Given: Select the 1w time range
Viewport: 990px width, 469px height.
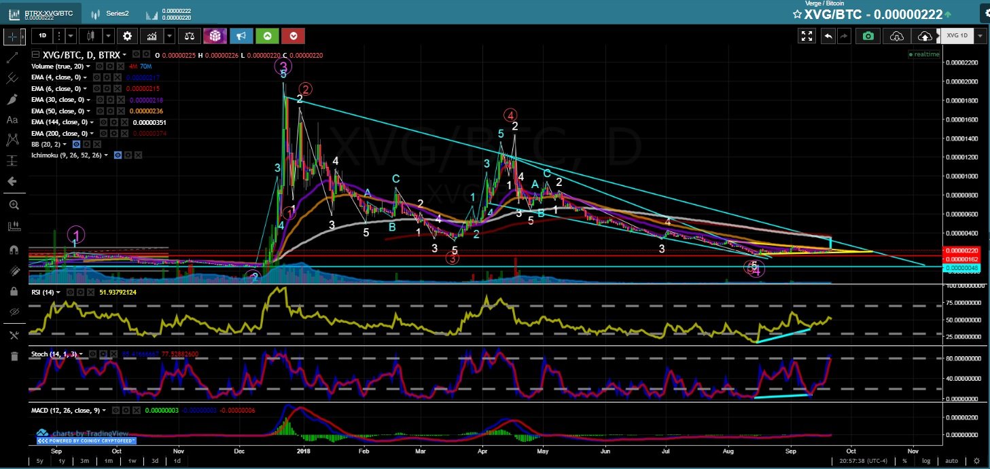Looking at the screenshot, I should pos(132,461).
